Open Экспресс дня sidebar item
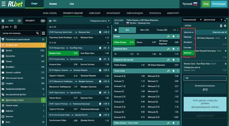The width and height of the screenshot is (229, 126). [x=23, y=45]
